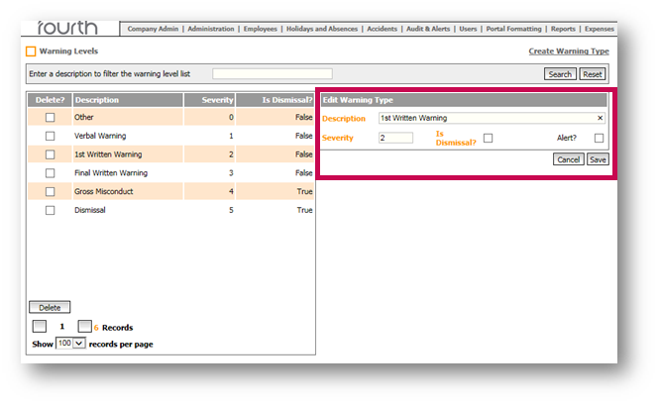Click the orange Warning Levels icon

coord(30,51)
